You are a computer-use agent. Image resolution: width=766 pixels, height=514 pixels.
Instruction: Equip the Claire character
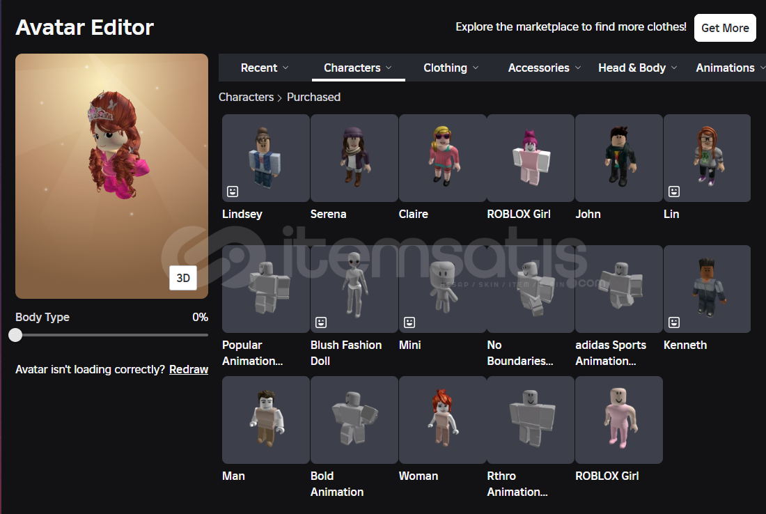click(x=443, y=158)
